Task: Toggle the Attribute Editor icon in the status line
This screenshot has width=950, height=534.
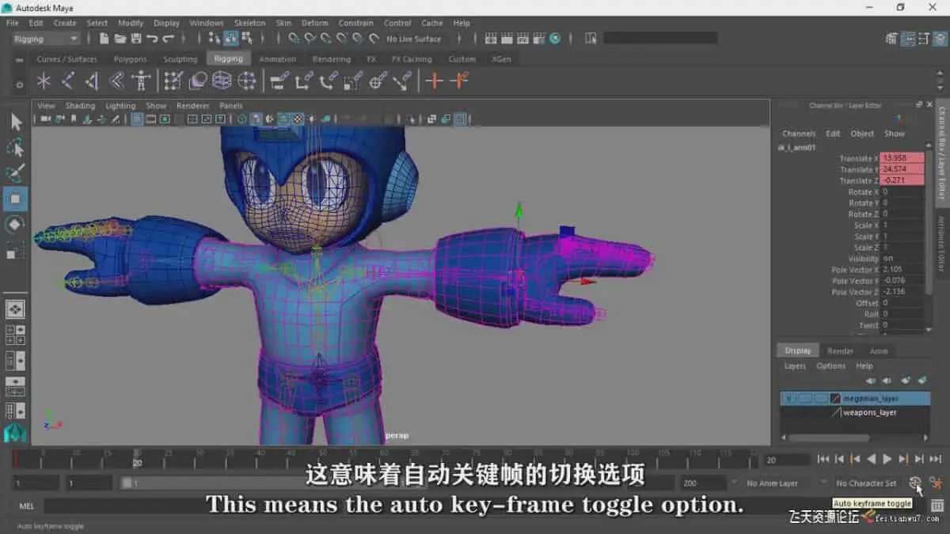Action: click(x=908, y=38)
